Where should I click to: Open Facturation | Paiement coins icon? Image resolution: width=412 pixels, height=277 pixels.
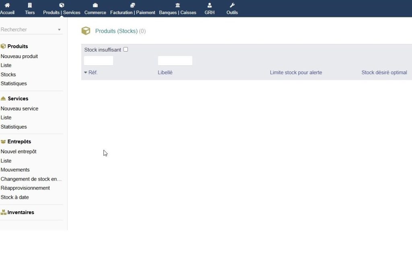point(133,5)
